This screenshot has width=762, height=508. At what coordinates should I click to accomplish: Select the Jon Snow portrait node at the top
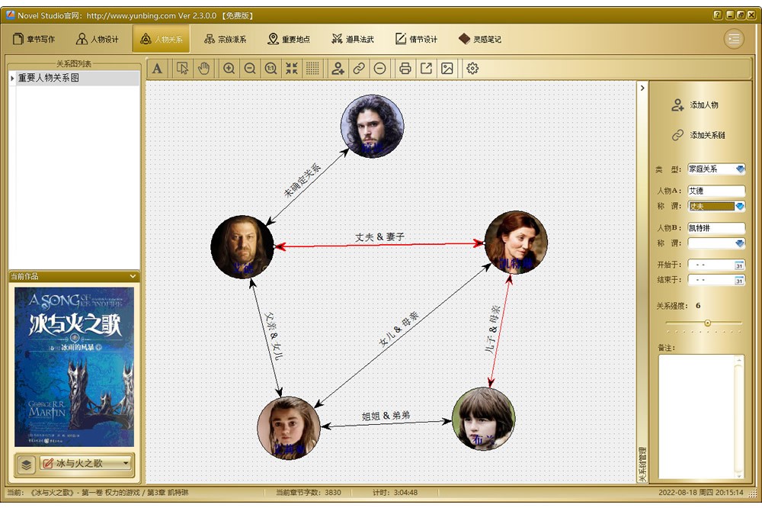click(373, 126)
